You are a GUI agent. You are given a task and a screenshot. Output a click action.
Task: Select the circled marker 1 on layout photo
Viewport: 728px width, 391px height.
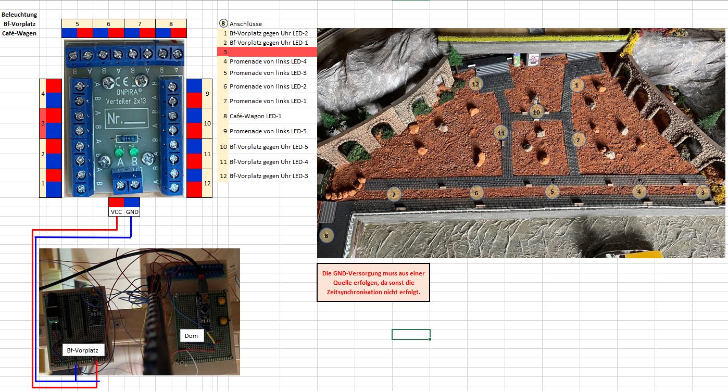point(576,84)
